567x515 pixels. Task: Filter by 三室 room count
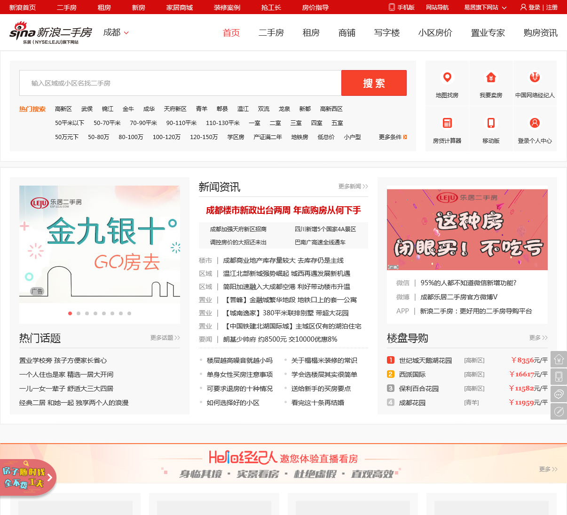(x=296, y=123)
